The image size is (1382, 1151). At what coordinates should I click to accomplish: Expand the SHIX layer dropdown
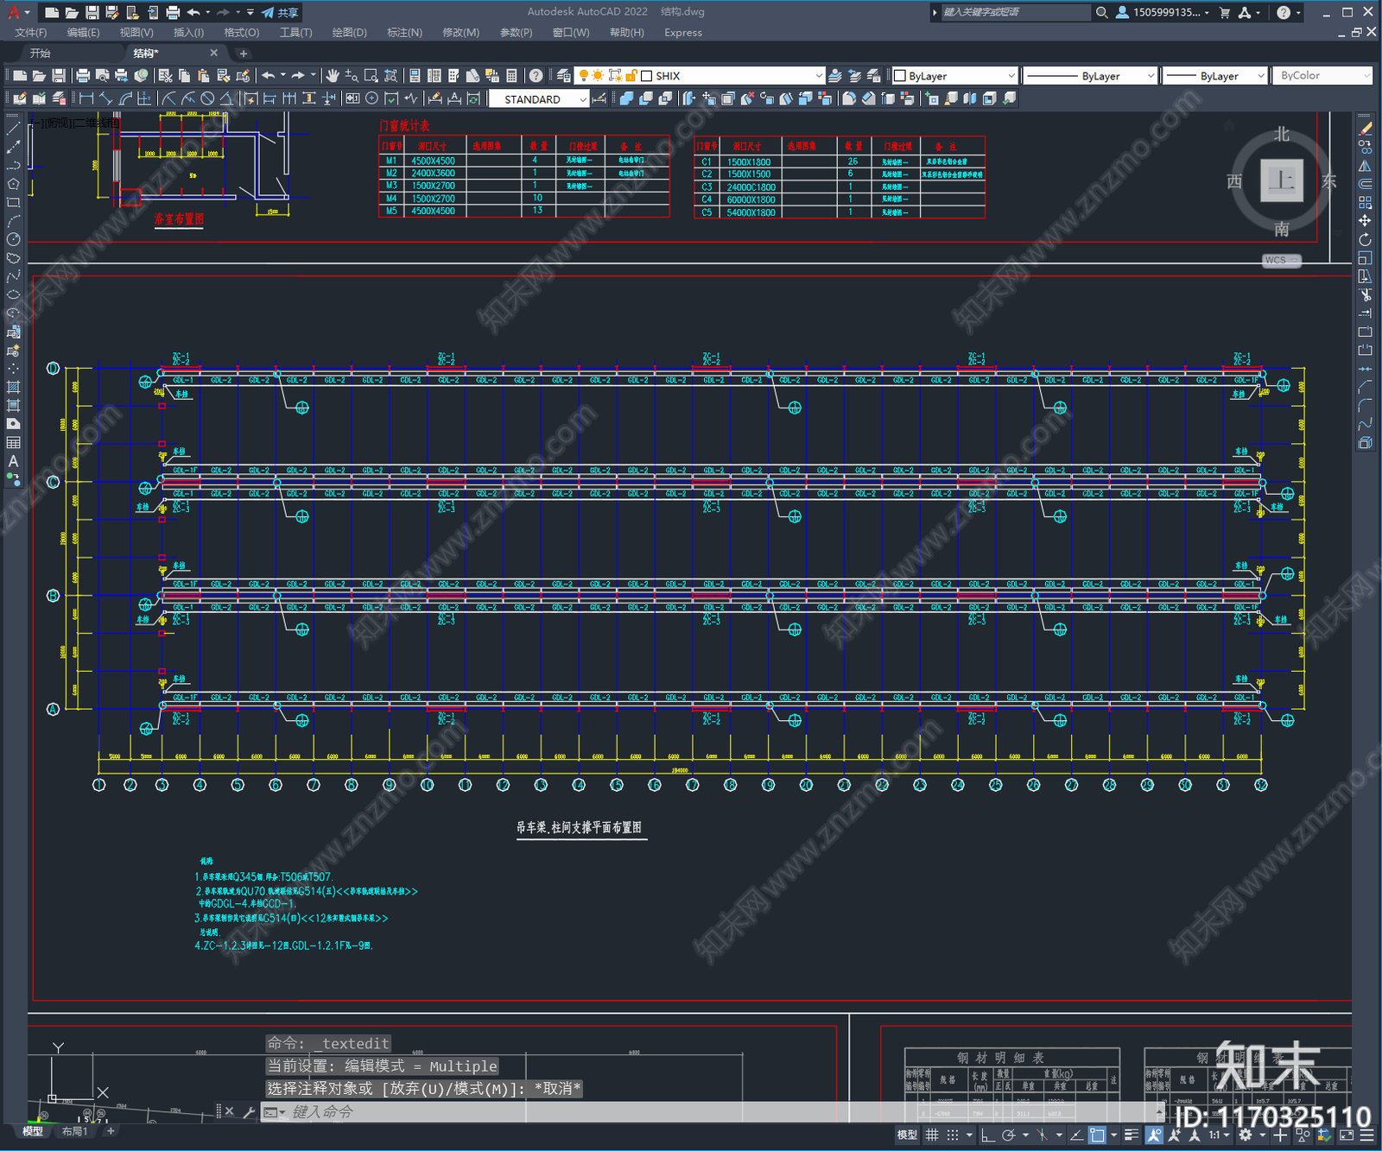(x=819, y=76)
